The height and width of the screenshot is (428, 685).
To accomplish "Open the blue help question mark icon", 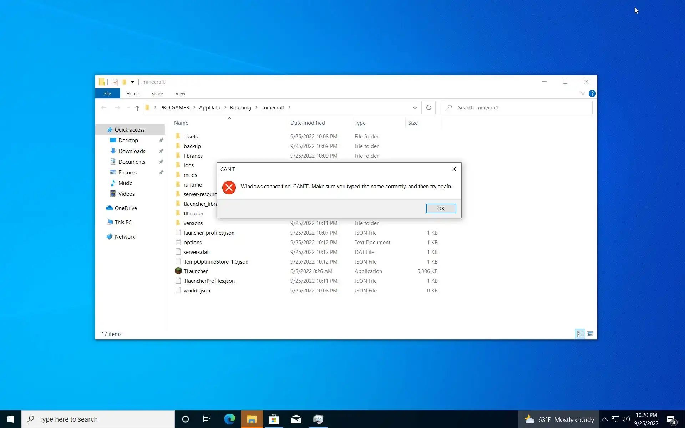I will point(592,93).
